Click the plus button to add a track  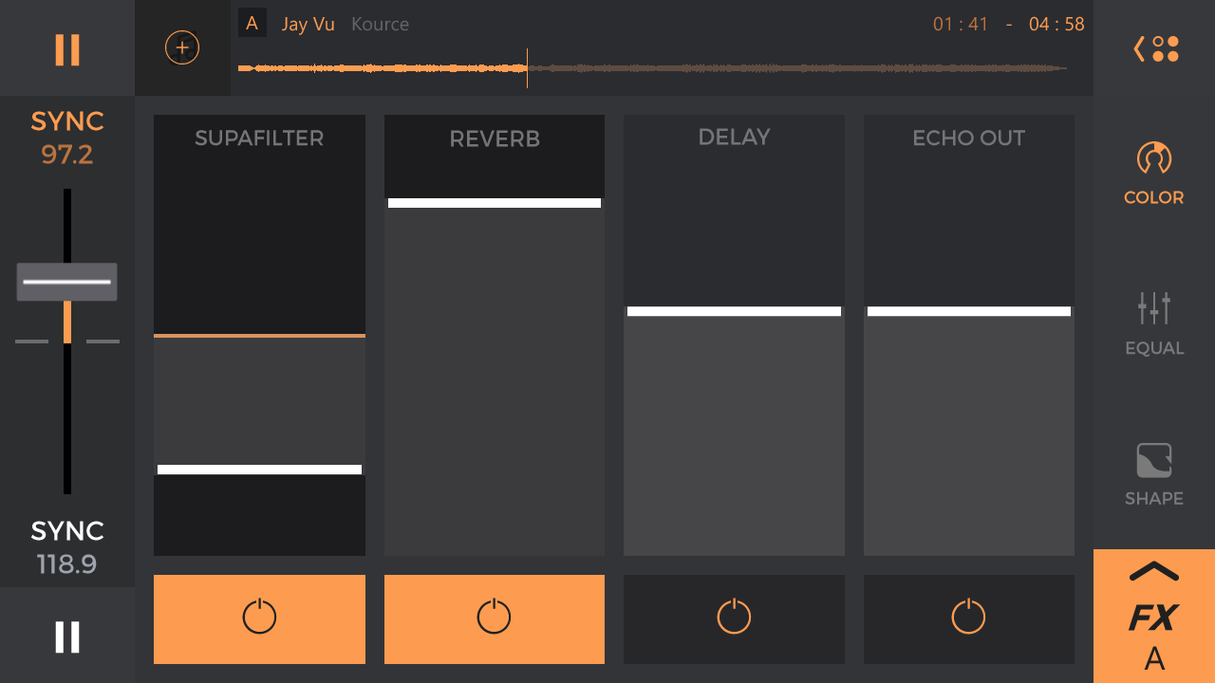coord(181,46)
